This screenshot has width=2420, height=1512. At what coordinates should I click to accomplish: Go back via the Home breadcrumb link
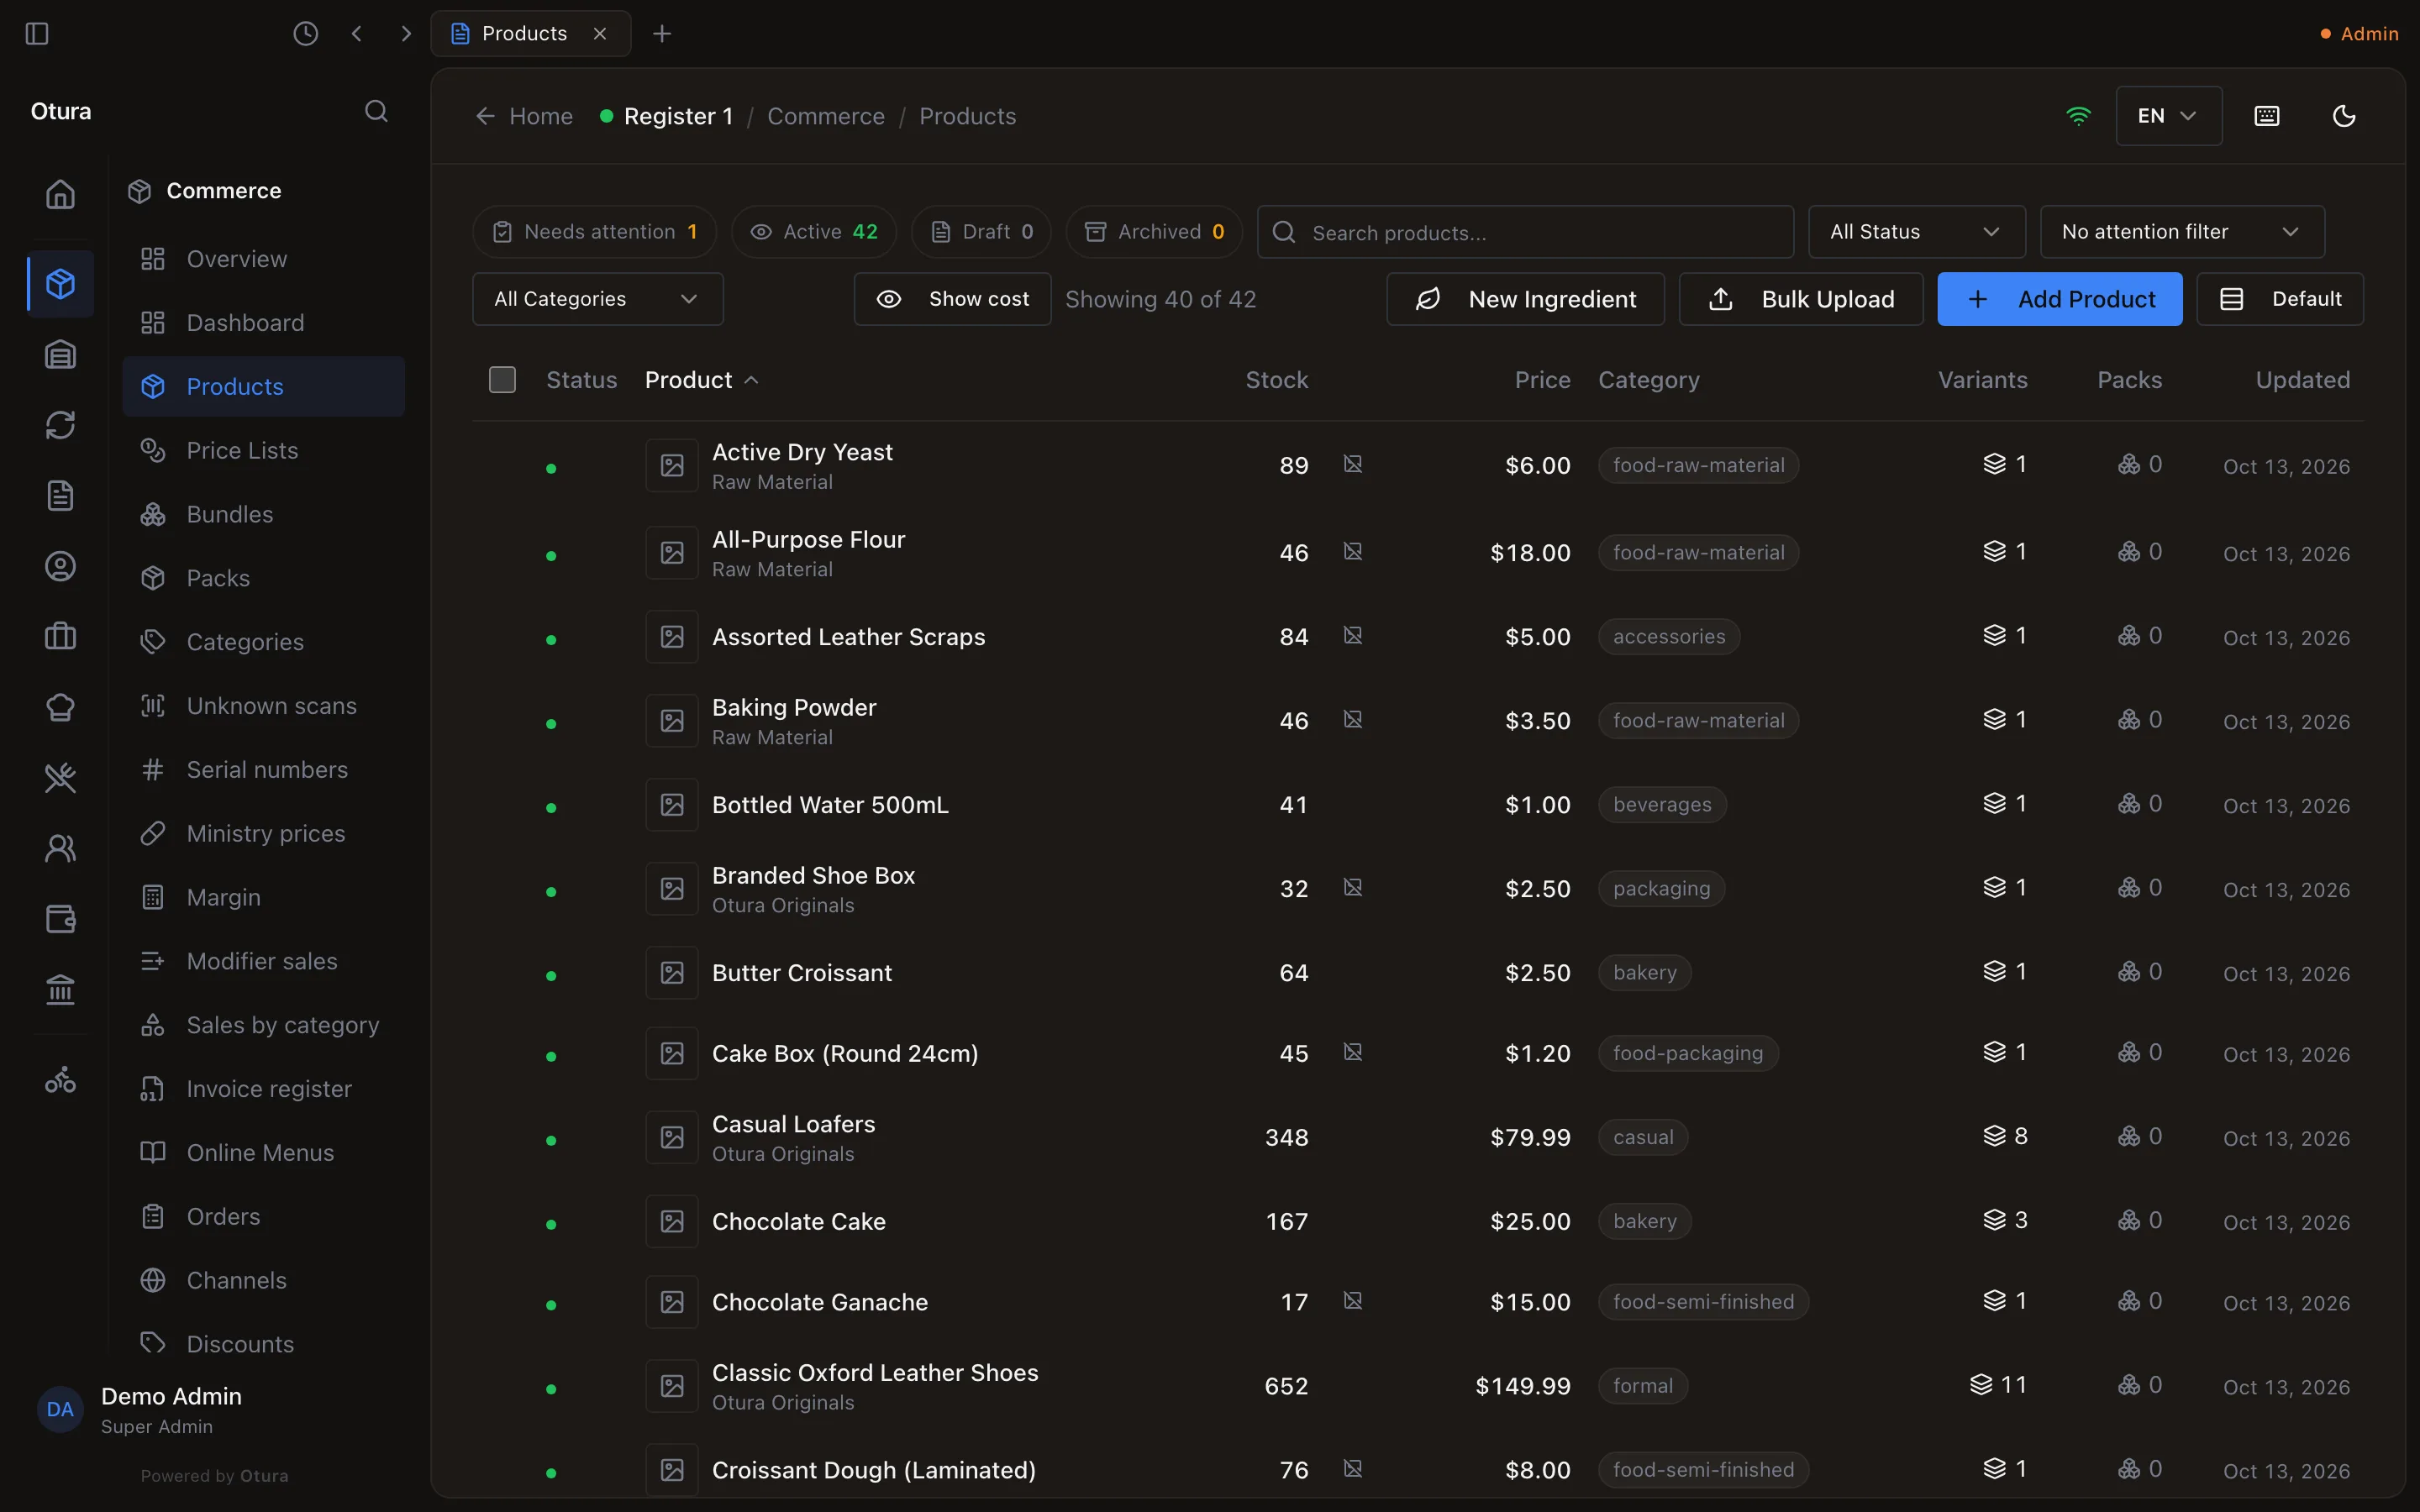[x=524, y=116]
